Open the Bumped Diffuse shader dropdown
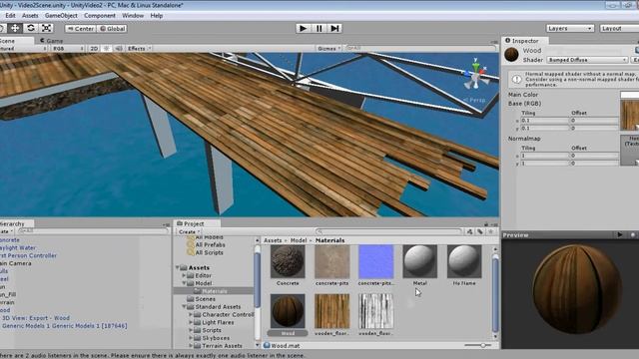 (587, 60)
